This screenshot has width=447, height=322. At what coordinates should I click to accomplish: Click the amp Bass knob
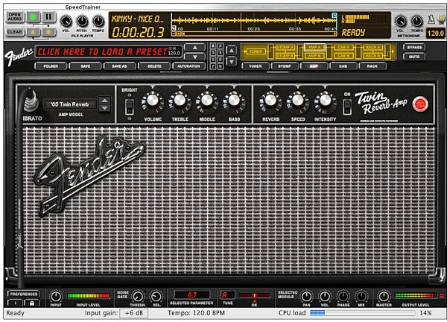coord(234,101)
